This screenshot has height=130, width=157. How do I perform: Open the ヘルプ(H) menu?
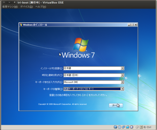(41, 7)
